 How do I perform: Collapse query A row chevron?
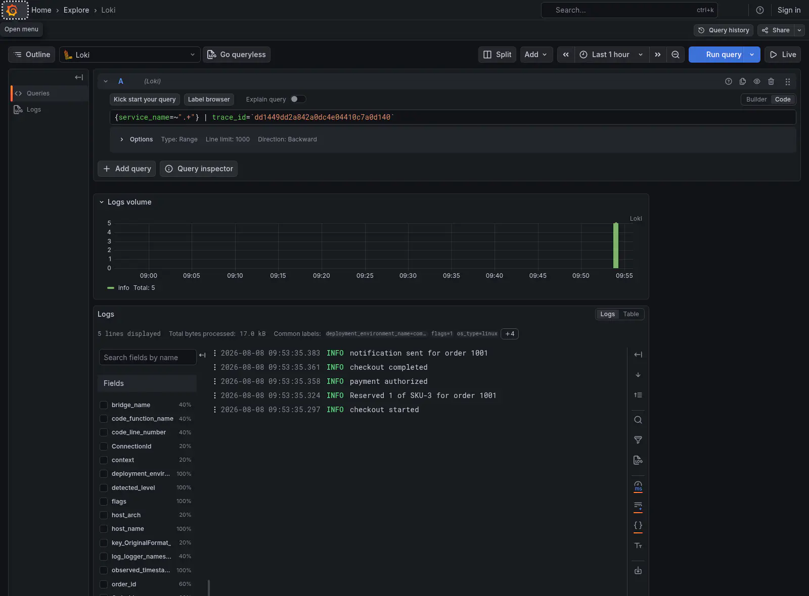(106, 81)
